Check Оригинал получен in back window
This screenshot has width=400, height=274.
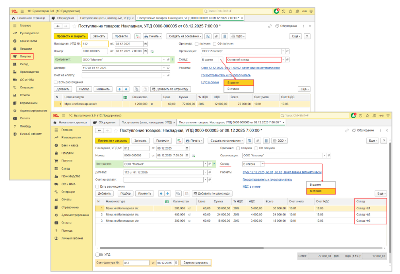click(x=196, y=44)
